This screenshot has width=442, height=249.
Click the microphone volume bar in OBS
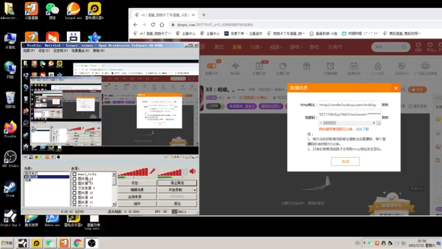coord(133,172)
